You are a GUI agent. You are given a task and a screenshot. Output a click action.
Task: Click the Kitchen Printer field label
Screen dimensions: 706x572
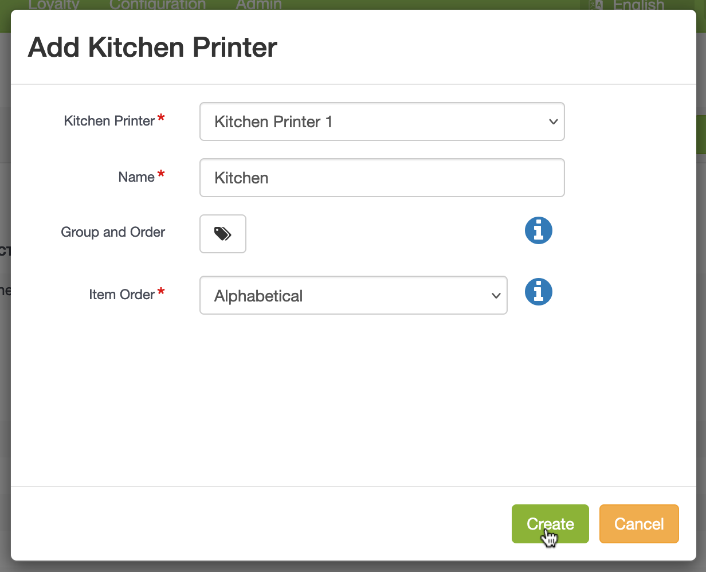(109, 121)
